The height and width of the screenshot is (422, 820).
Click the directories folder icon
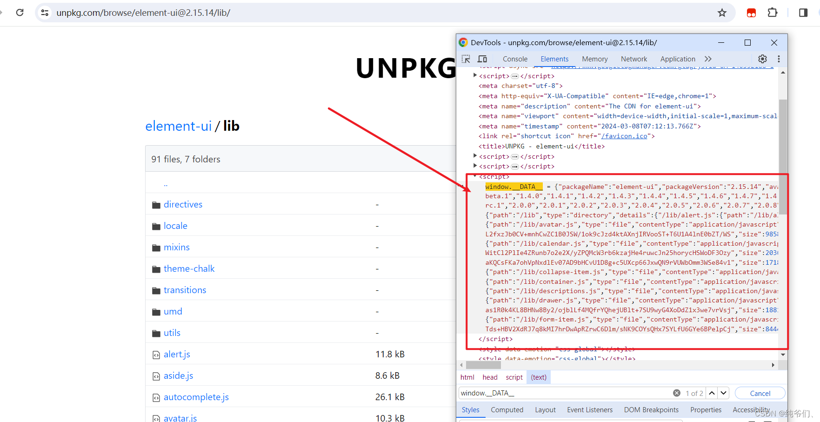(x=156, y=205)
